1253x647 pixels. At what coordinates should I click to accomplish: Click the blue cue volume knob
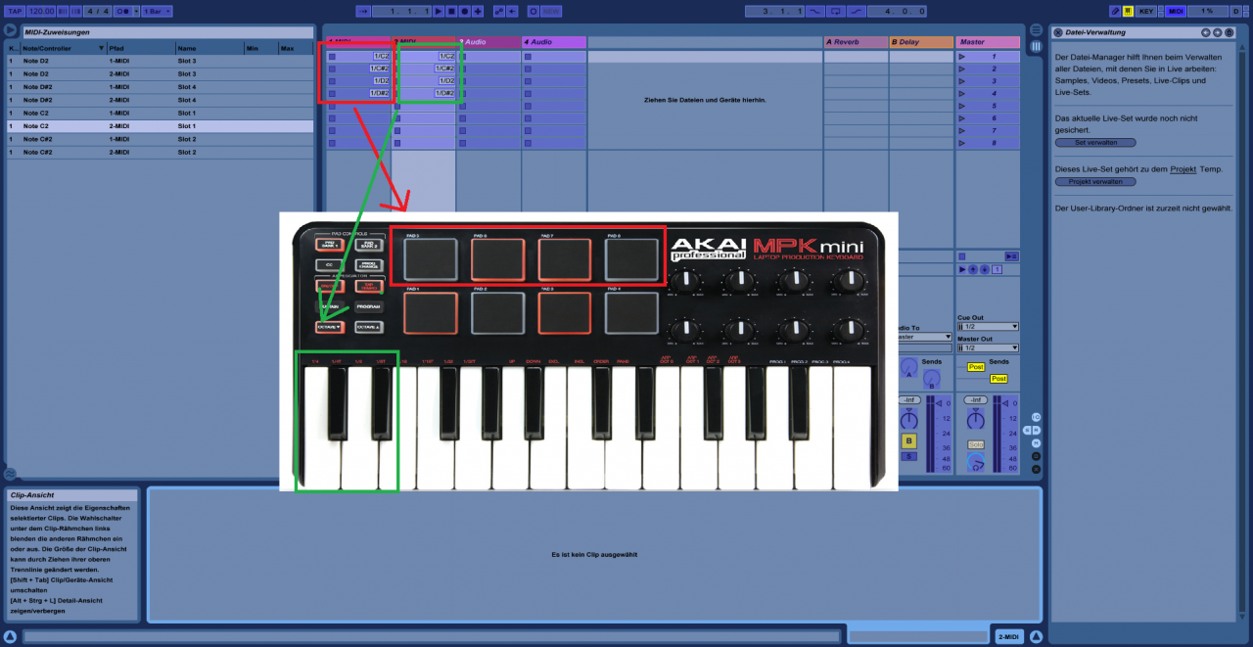[976, 463]
